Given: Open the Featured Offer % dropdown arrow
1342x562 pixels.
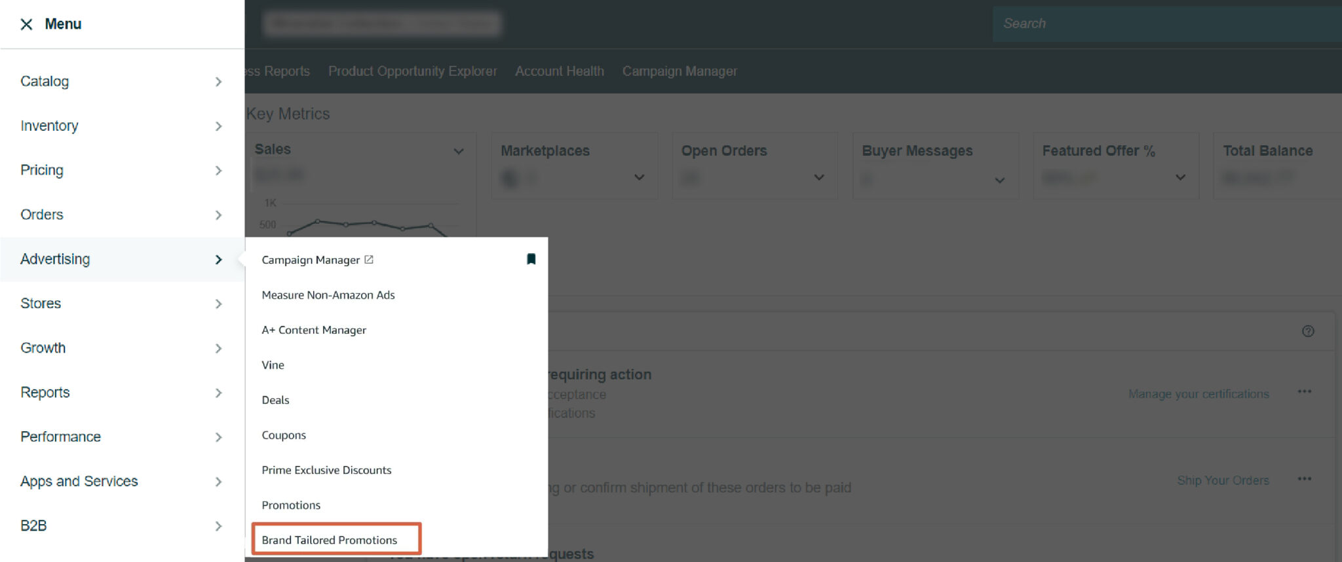Looking at the screenshot, I should (x=1180, y=177).
